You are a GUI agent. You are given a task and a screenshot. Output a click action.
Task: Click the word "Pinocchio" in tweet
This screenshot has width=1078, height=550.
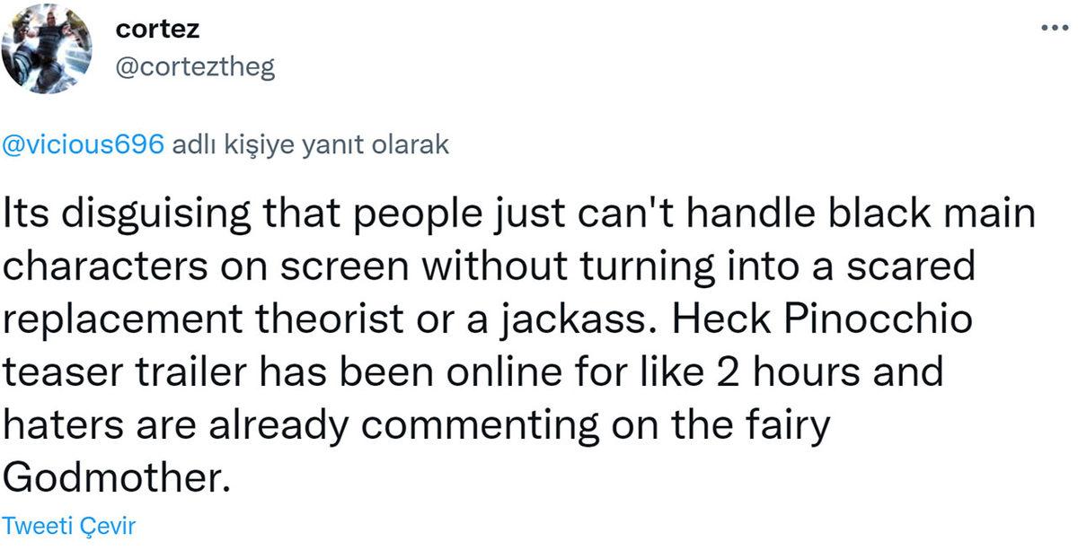(x=880, y=319)
